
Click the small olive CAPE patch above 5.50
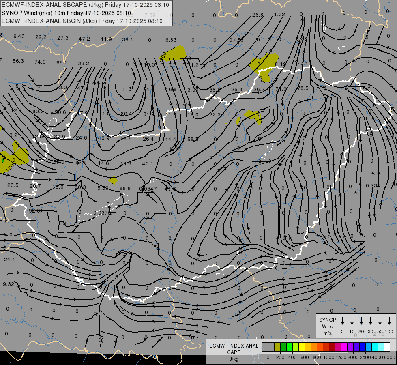[x=113, y=180]
